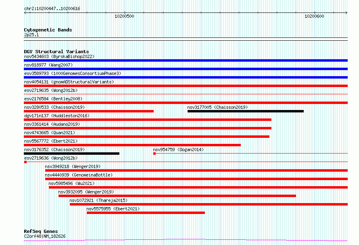Click the nsv1072921 (Thareja2015) label
This screenshot has width=359, height=245.
pyautogui.click(x=98, y=200)
